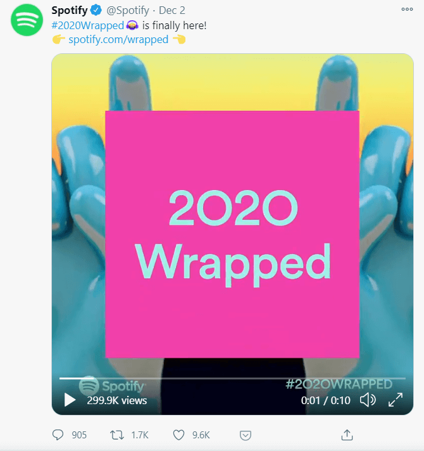Like the tweet with heart icon

click(178, 435)
